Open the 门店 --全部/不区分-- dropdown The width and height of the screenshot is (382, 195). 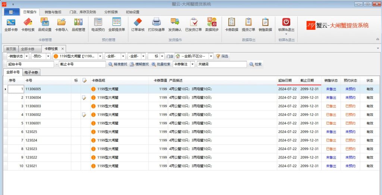[211, 57]
